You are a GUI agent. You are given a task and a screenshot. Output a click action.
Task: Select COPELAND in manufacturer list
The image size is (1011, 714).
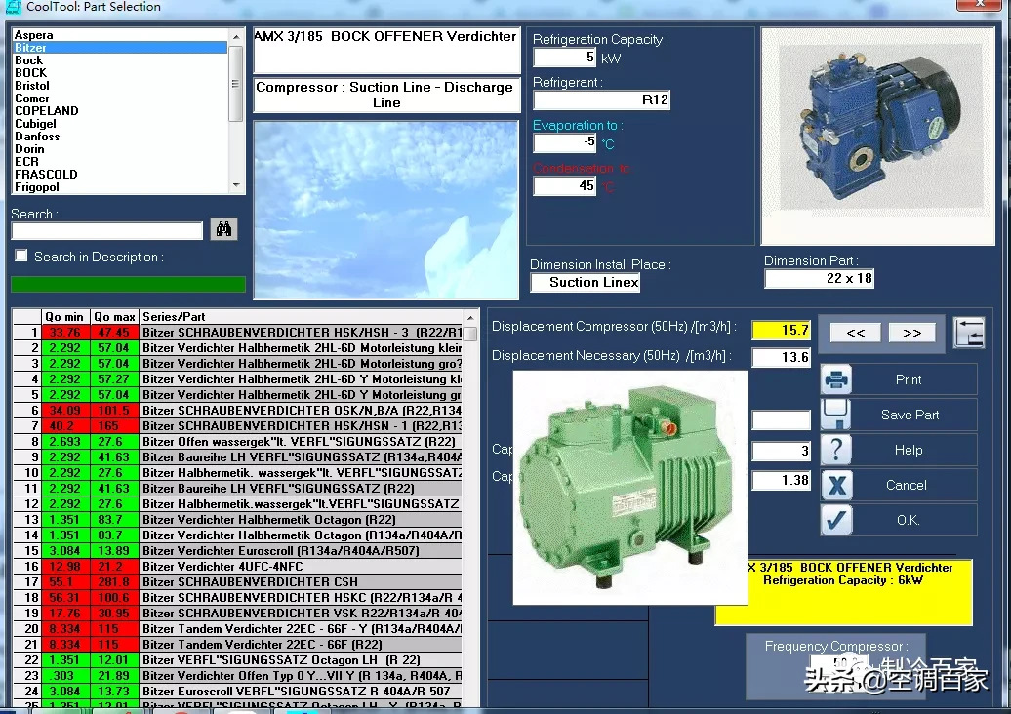pyautogui.click(x=119, y=111)
